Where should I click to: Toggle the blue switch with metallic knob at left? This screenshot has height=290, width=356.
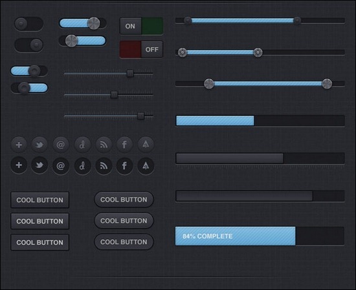point(82,41)
